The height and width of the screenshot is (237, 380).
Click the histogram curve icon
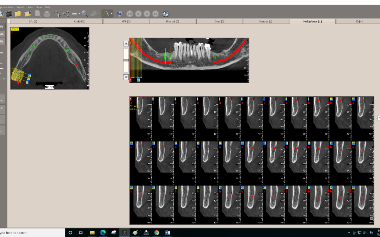tap(106, 14)
